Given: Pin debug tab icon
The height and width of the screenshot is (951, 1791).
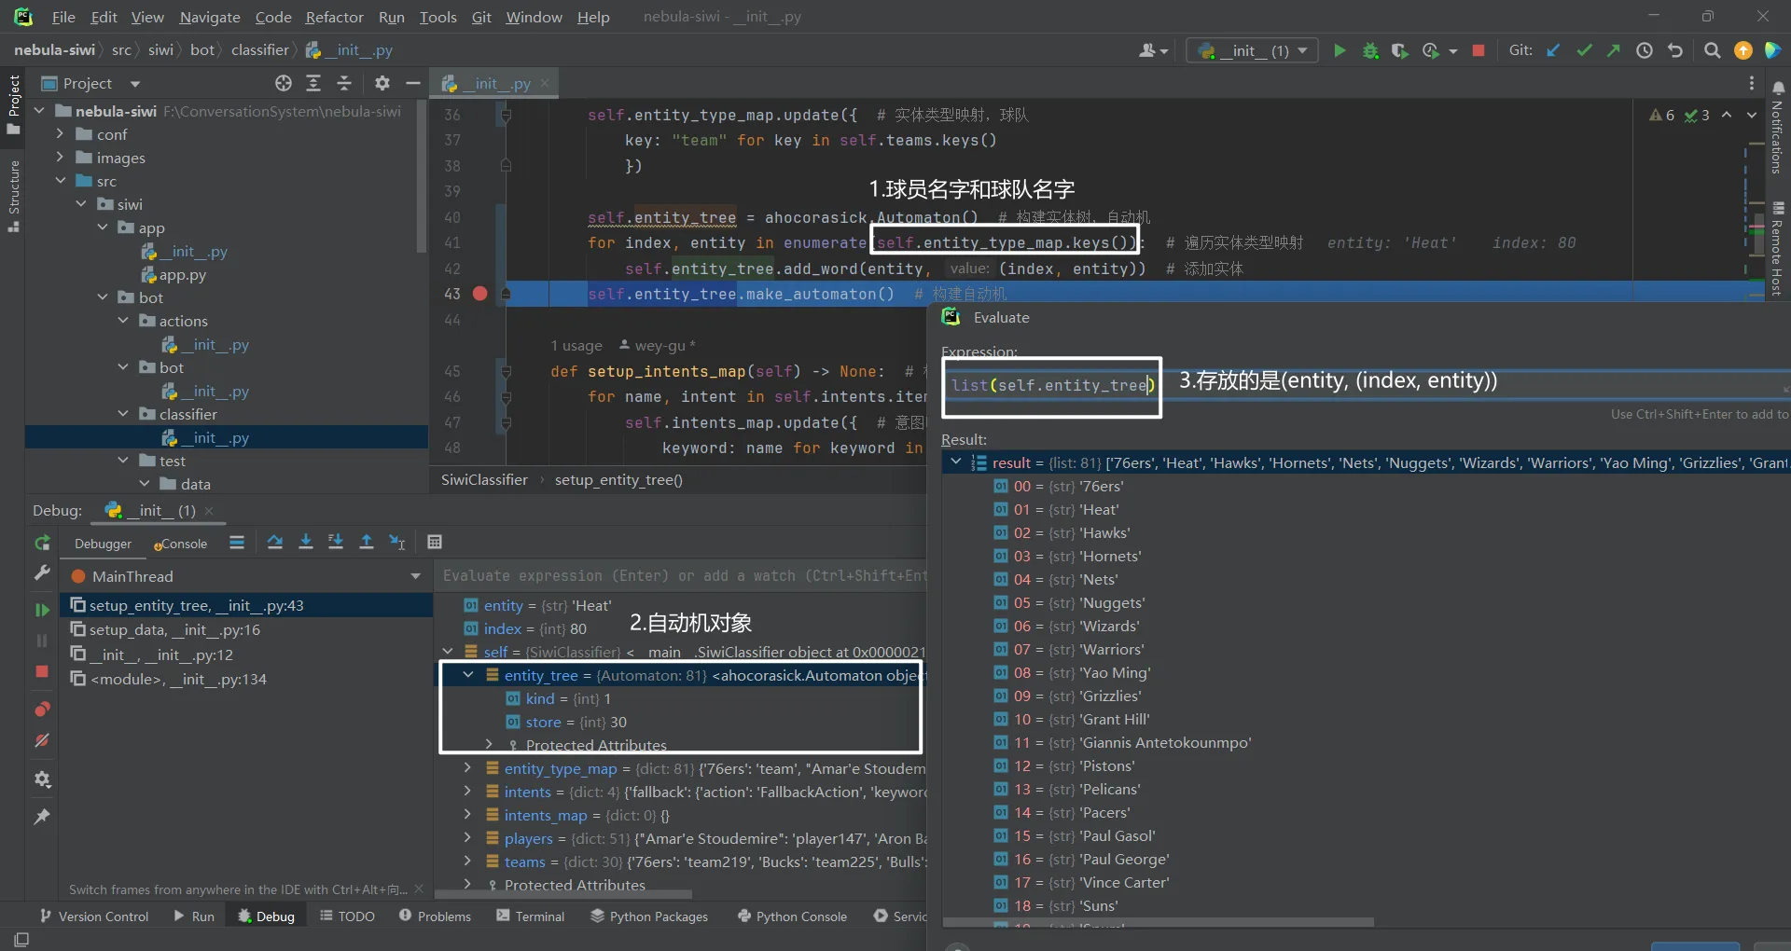Looking at the screenshot, I should [x=42, y=817].
